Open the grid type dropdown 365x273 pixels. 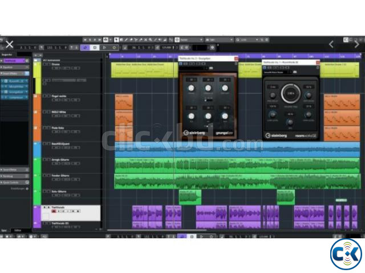(x=219, y=40)
